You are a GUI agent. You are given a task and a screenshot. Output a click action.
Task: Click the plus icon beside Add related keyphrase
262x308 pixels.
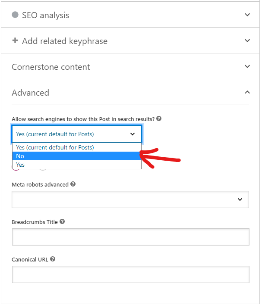[15, 40]
